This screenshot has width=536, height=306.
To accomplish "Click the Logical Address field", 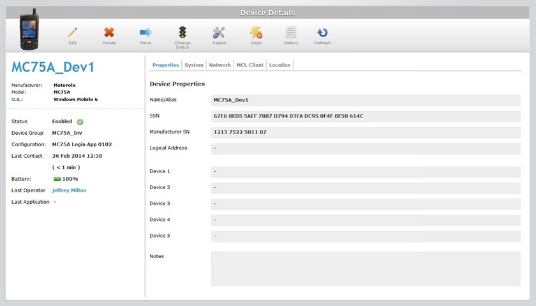I will pos(366,149).
